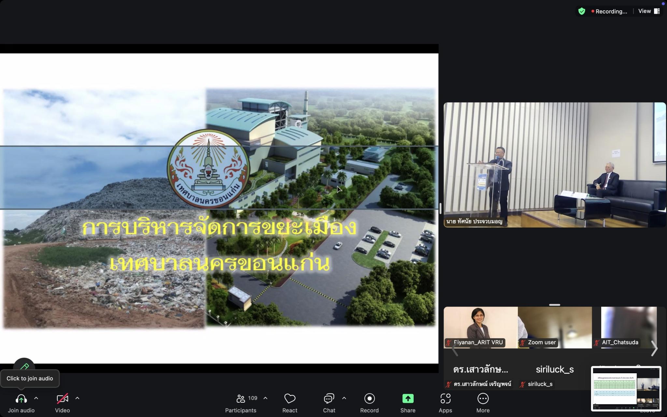667x417 pixels.
Task: Click muted mic icon on ดร.เสาวลักษณ์ เจริญพจน์ tile
Action: pos(448,384)
